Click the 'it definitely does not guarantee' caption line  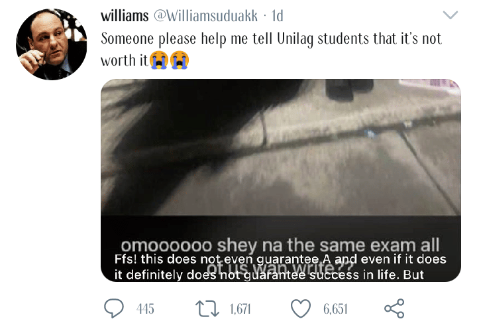coord(211,275)
